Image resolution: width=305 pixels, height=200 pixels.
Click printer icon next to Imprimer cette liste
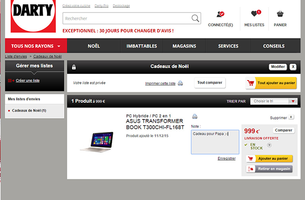pos(180,83)
